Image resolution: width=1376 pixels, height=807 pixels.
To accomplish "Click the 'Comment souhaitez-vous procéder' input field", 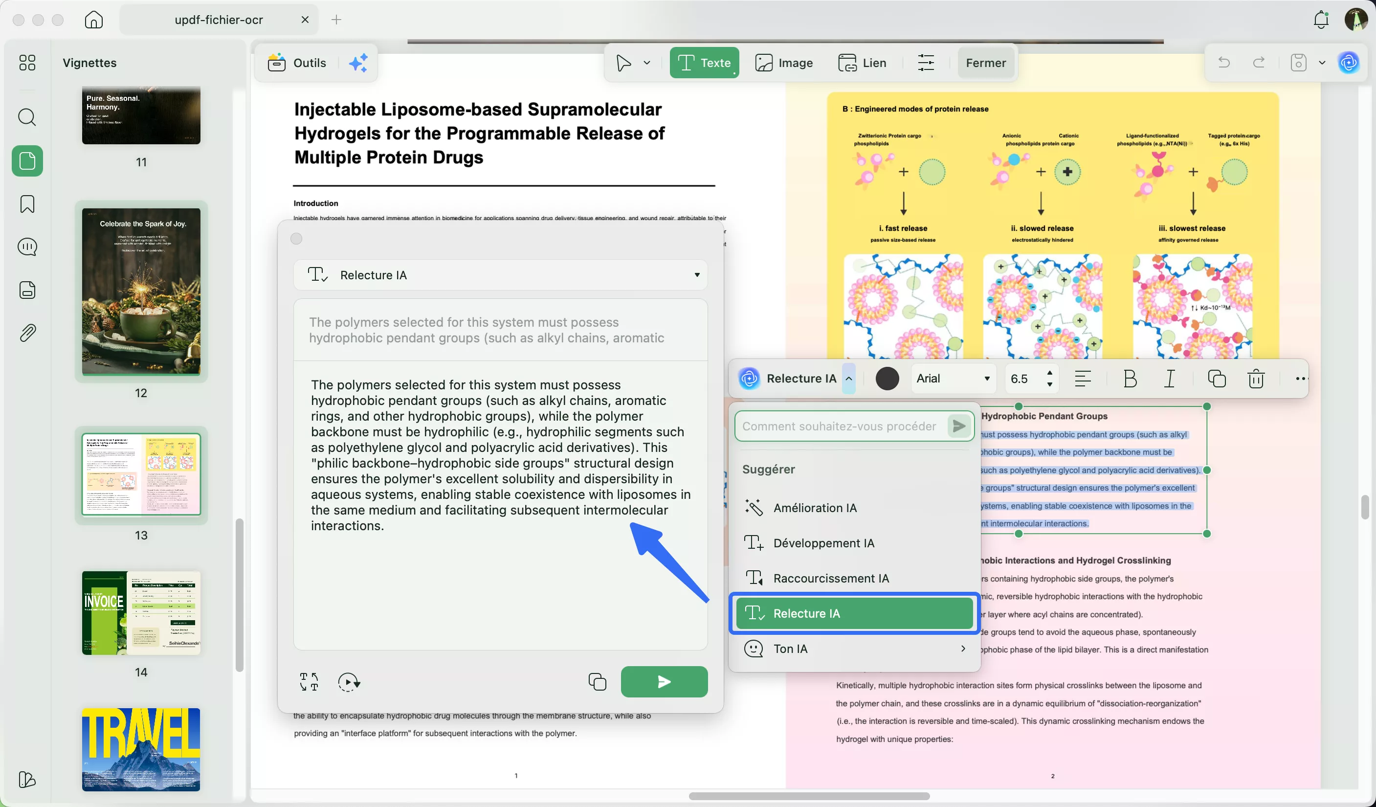I will coord(839,426).
